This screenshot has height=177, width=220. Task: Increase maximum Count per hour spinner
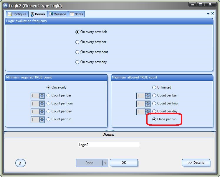[148, 102]
